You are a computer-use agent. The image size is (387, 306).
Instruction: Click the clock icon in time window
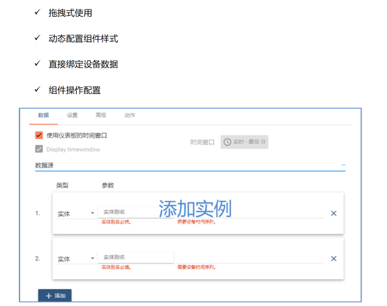tap(227, 142)
